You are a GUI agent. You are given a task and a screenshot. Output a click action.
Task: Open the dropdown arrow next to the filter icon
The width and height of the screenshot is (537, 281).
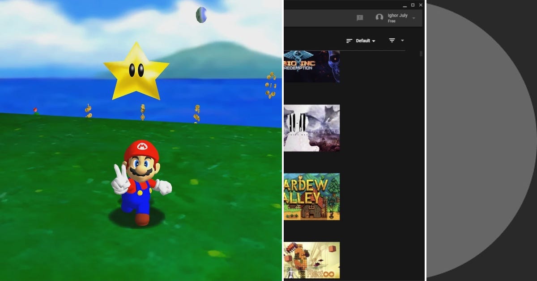pyautogui.click(x=402, y=41)
